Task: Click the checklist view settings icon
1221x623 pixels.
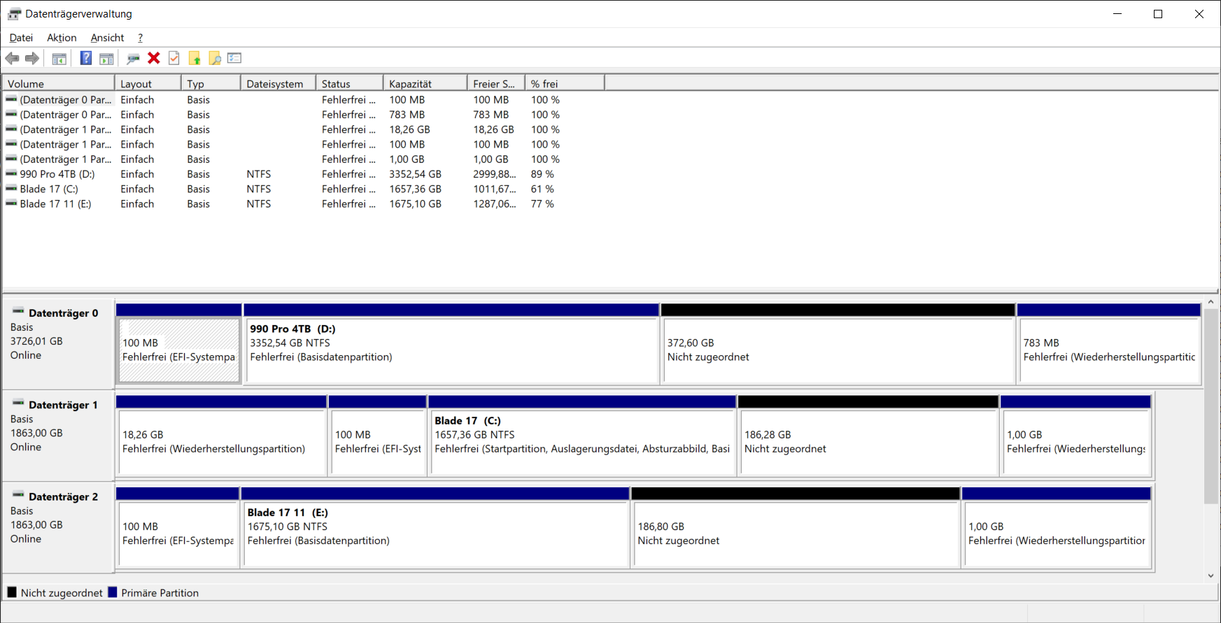Action: pos(234,59)
